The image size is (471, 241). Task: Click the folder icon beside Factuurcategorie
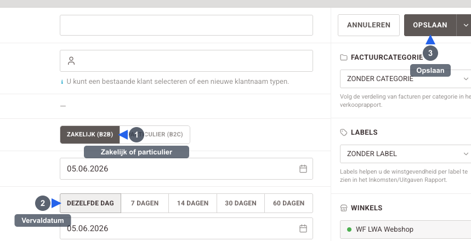(x=344, y=58)
